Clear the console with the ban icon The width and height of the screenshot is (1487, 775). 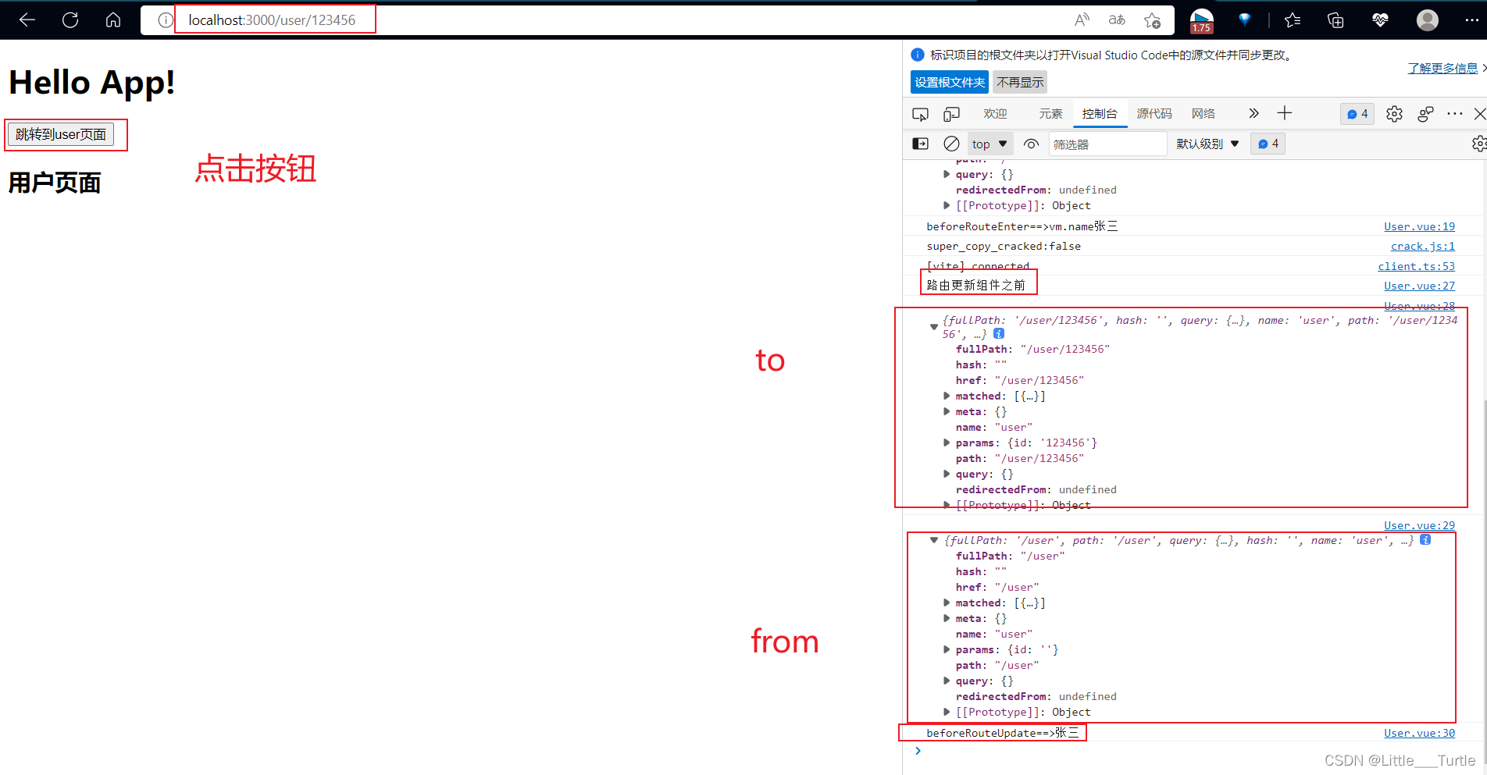click(951, 144)
